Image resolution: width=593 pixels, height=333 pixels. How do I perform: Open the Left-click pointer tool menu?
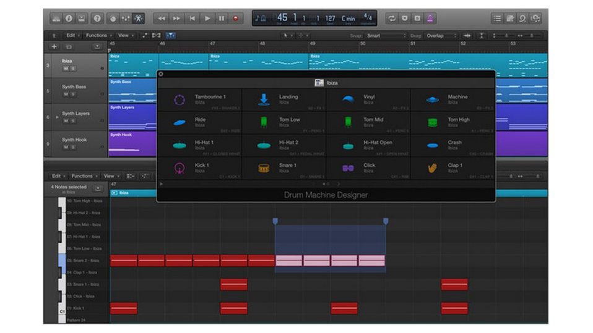pos(287,35)
